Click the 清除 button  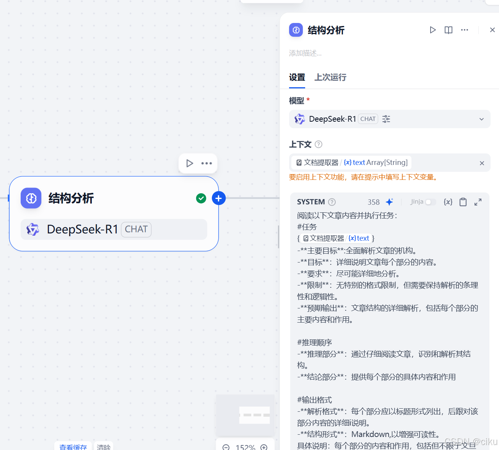[104, 446]
